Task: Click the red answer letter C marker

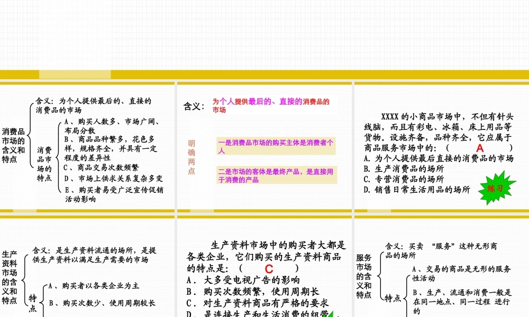Action: (x=269, y=268)
